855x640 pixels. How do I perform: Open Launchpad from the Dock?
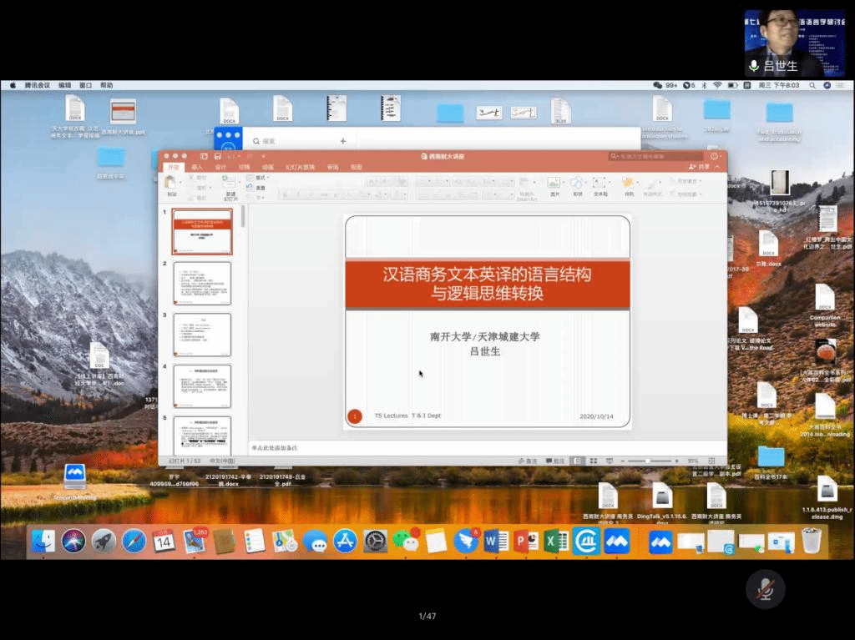click(x=104, y=541)
